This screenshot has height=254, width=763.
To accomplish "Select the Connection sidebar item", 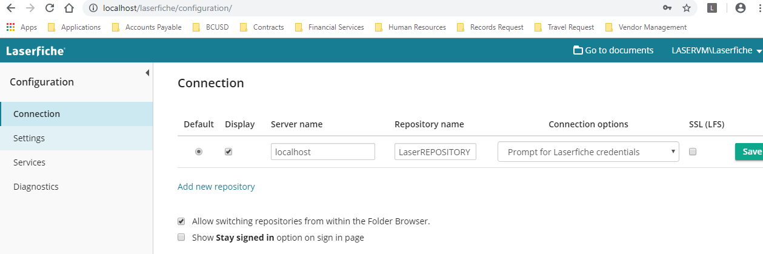I will [x=76, y=114].
